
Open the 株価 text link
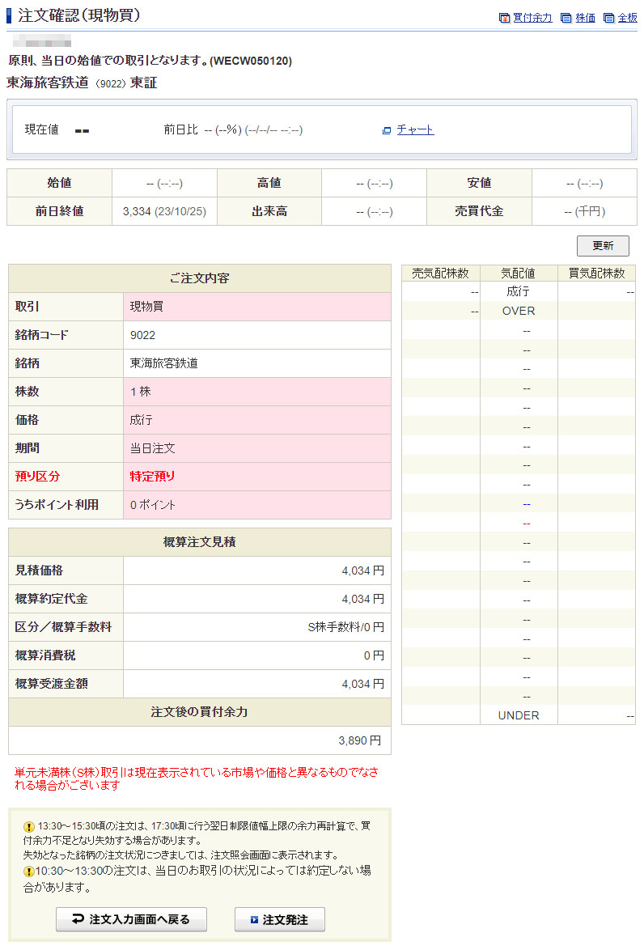pos(585,18)
